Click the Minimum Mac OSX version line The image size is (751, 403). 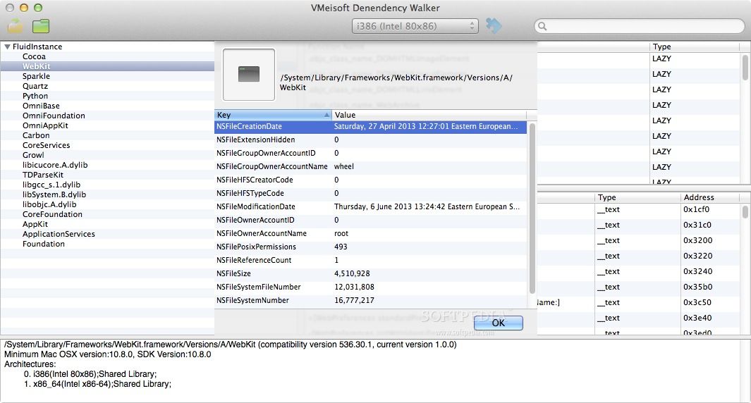tap(108, 354)
